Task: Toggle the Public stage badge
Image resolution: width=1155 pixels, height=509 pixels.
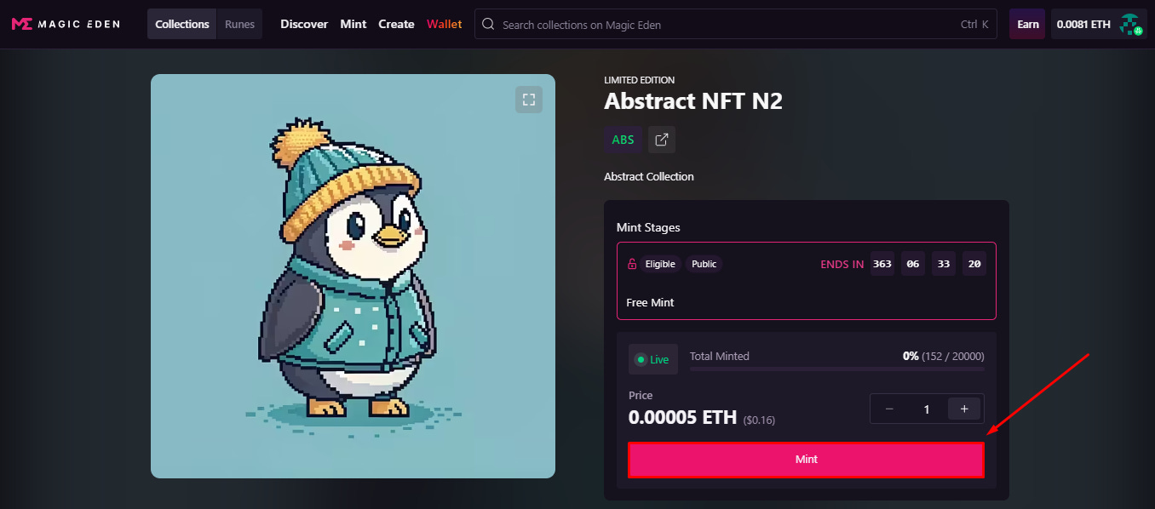Action: [704, 264]
